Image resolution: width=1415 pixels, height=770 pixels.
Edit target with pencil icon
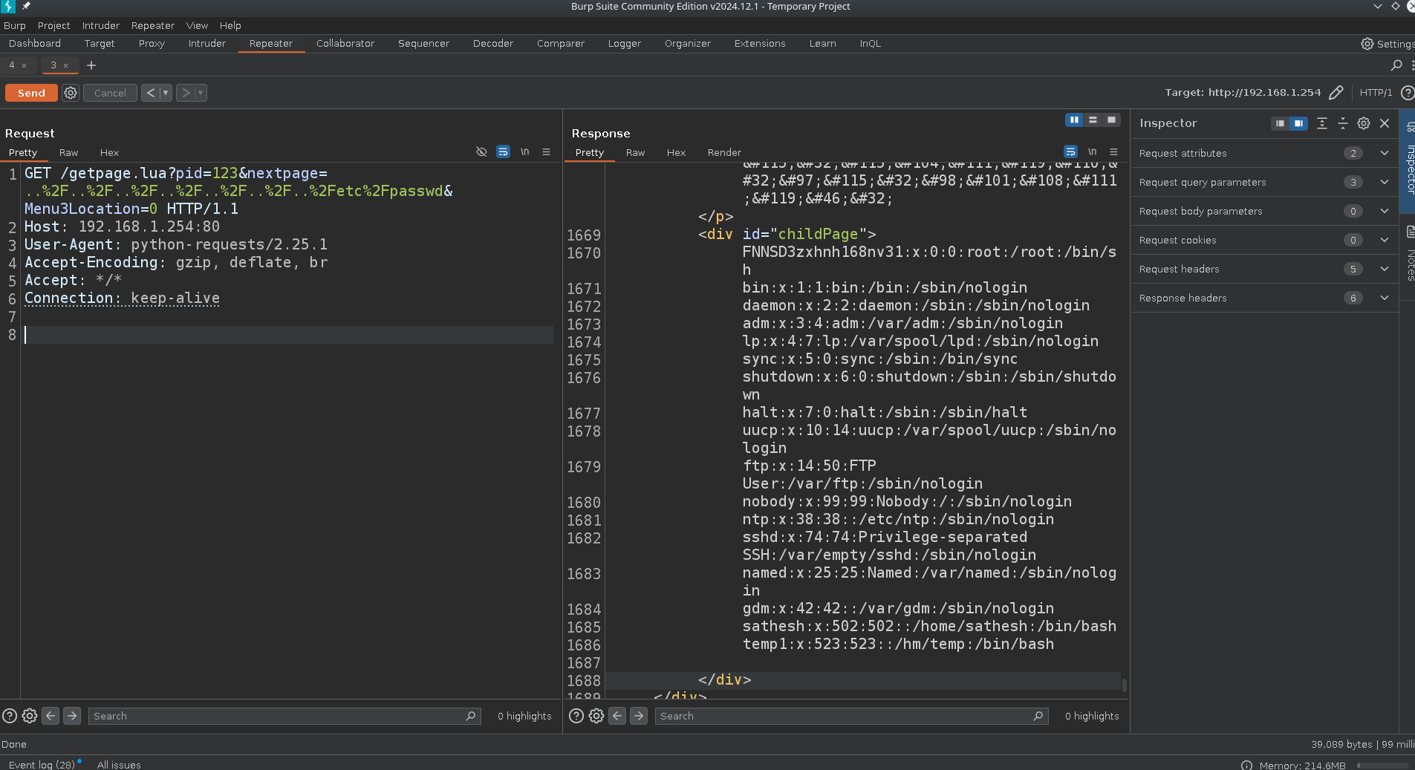(x=1336, y=93)
